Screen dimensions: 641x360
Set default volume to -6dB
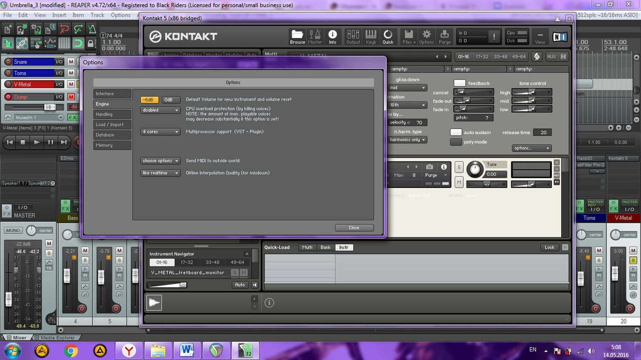149,99
